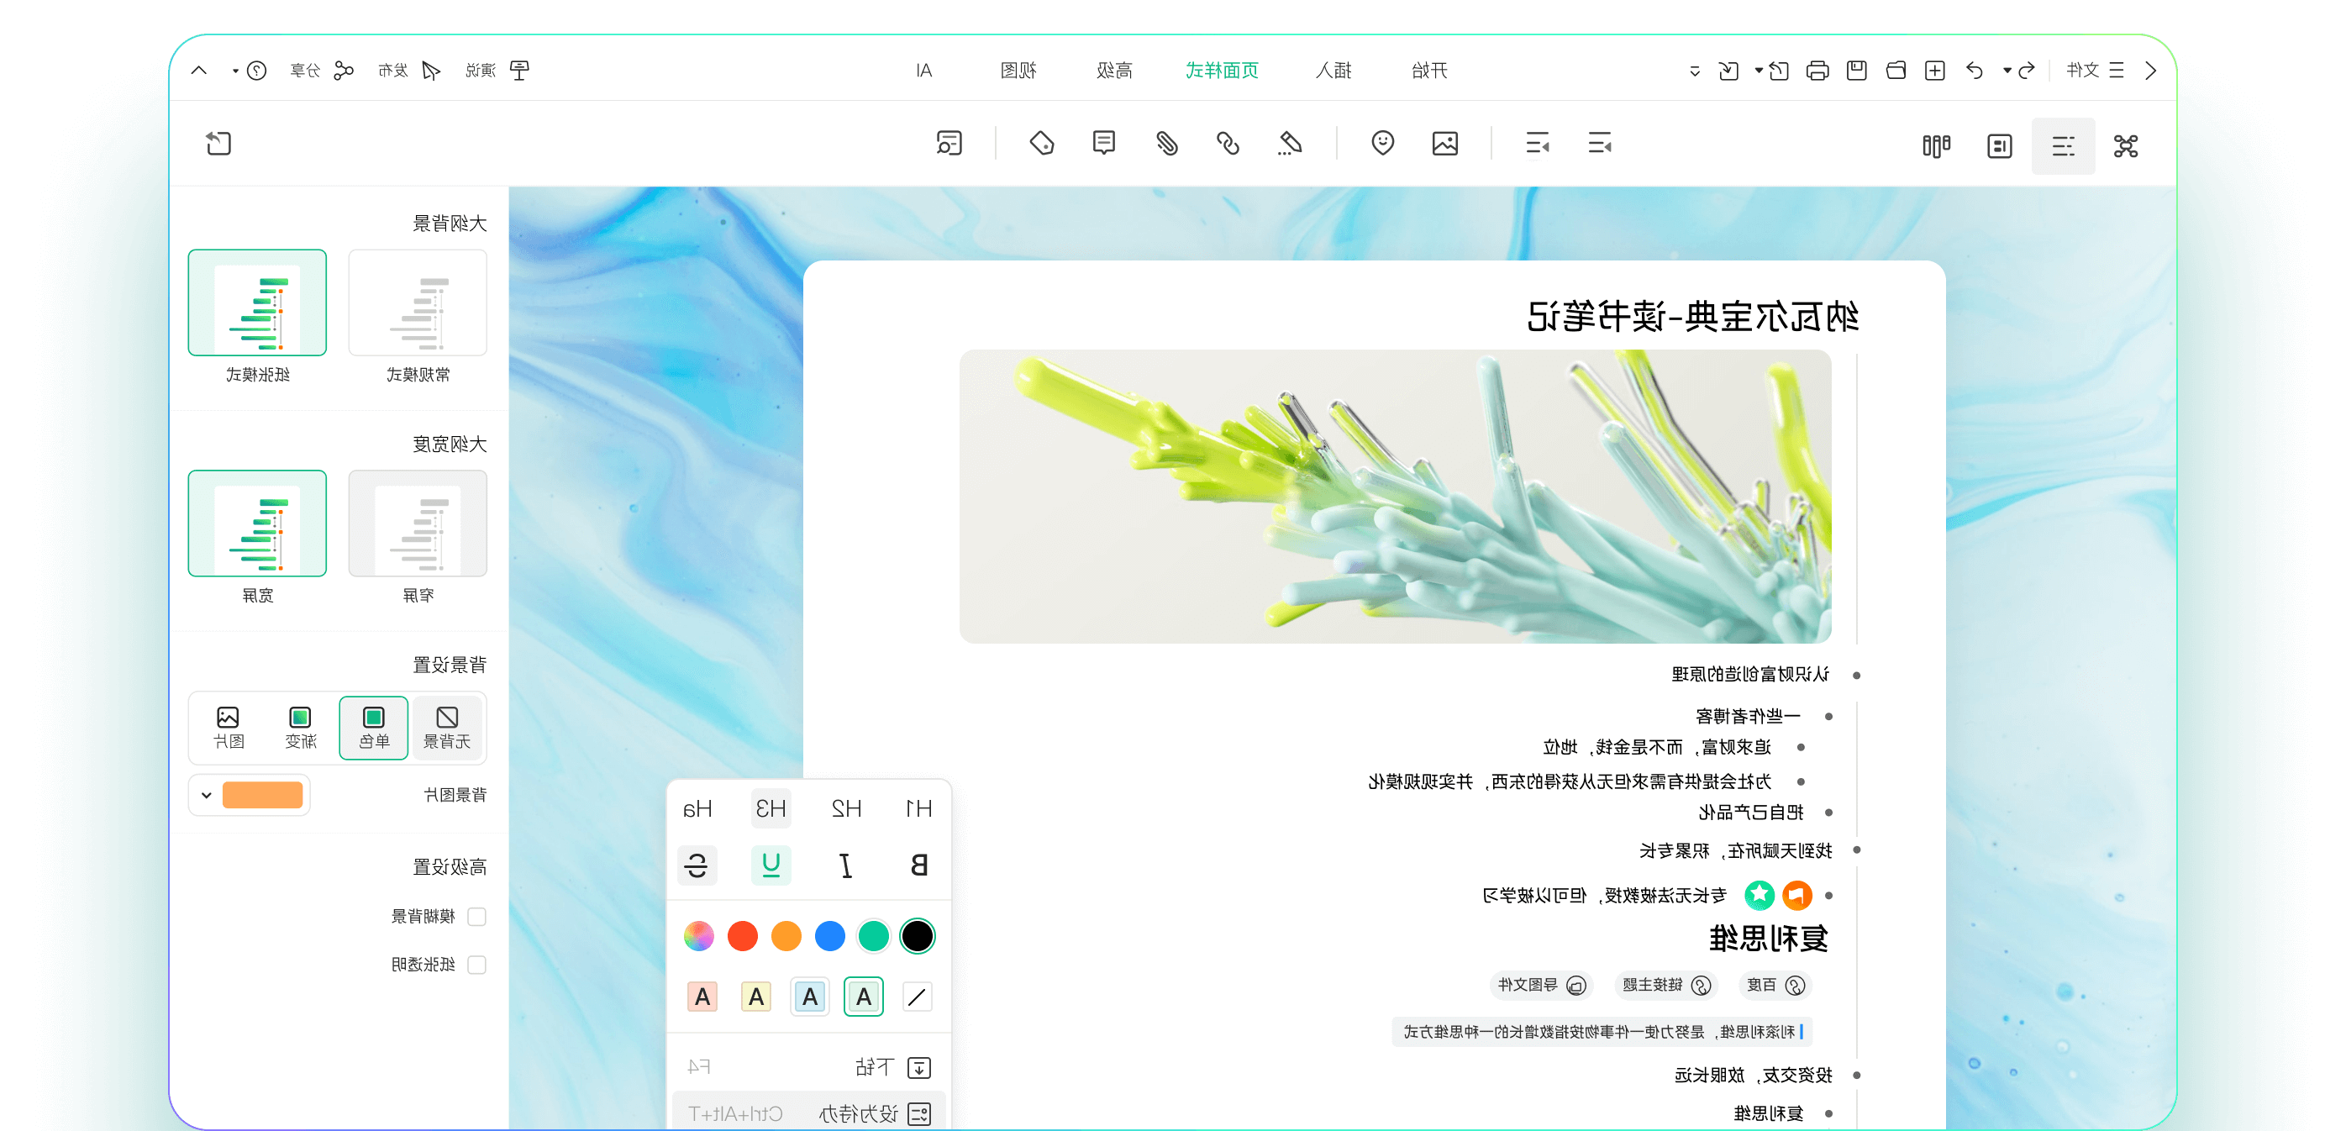Click the 演说 presentation button
2346x1131 pixels.
497,70
